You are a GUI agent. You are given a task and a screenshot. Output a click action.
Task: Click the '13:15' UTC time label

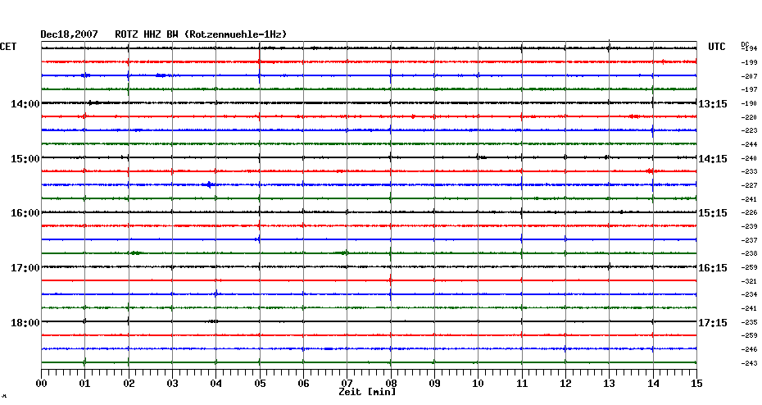pyautogui.click(x=713, y=104)
